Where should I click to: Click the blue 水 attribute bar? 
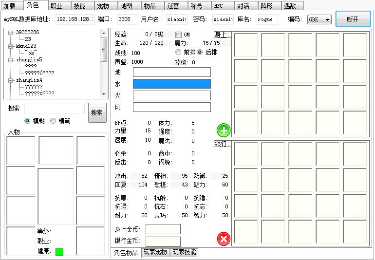[172, 84]
